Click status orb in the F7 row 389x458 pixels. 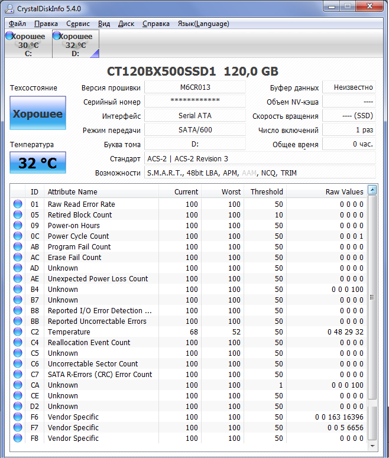click(x=18, y=427)
